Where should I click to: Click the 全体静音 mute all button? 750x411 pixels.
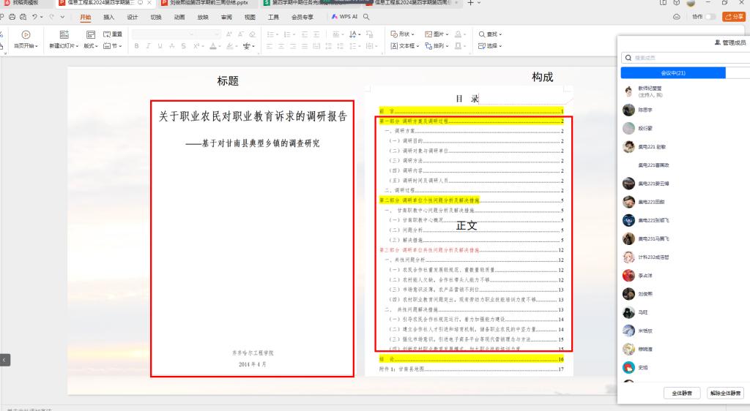(683, 393)
